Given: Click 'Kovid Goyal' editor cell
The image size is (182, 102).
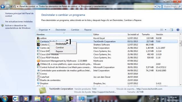Looking at the screenshot, I should click(x=99, y=38).
